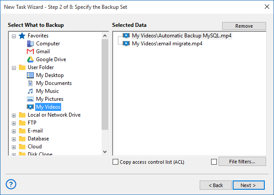
Task: Click the My Documents page icon
Action: point(30,83)
